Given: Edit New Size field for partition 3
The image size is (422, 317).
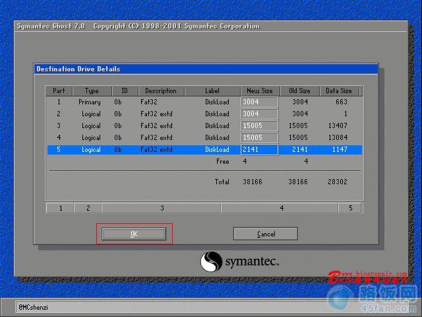Looking at the screenshot, I should [x=259, y=125].
